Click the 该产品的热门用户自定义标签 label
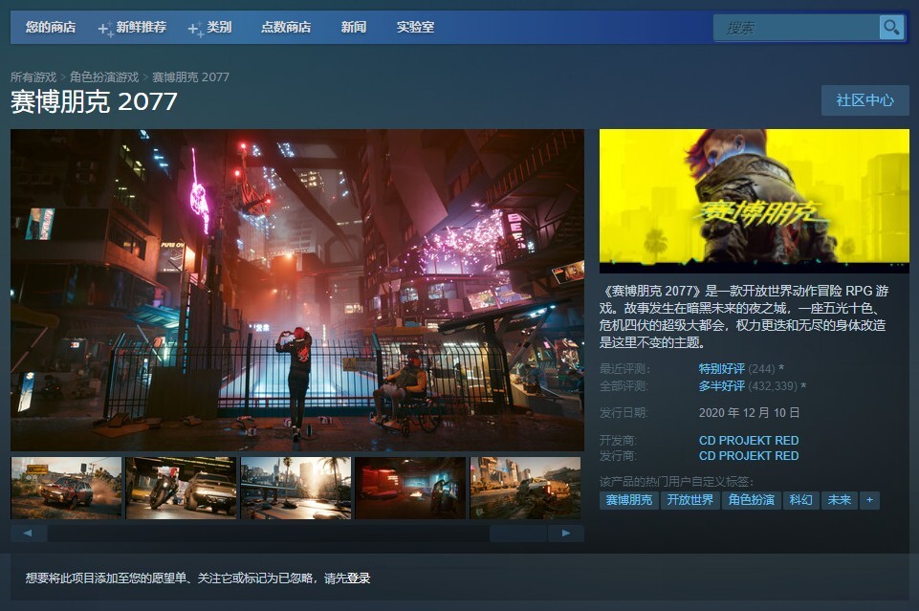919x611 pixels. 677,481
